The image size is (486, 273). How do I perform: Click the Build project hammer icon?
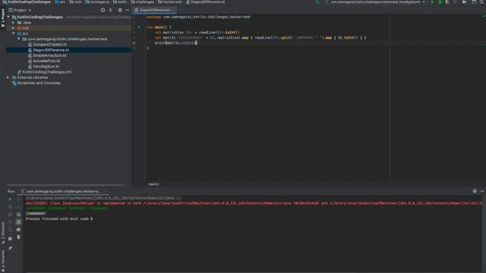[x=317, y=2]
